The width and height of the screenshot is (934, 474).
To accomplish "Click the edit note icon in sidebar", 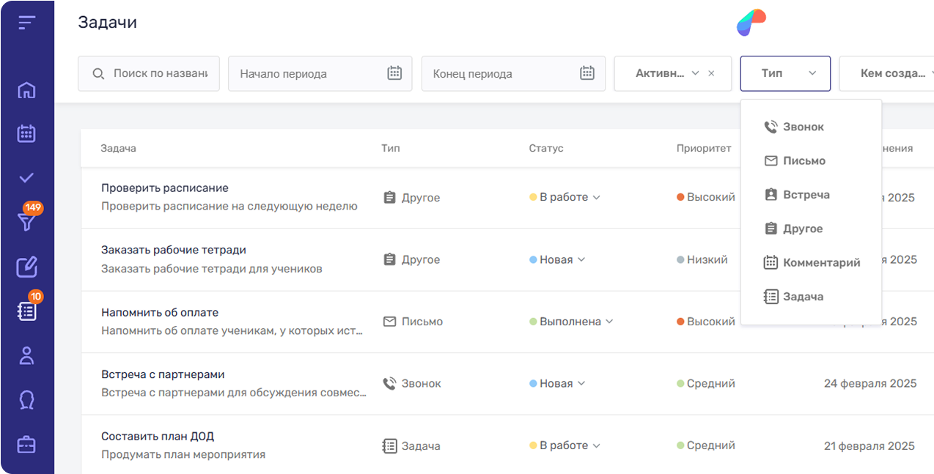I will tap(26, 267).
